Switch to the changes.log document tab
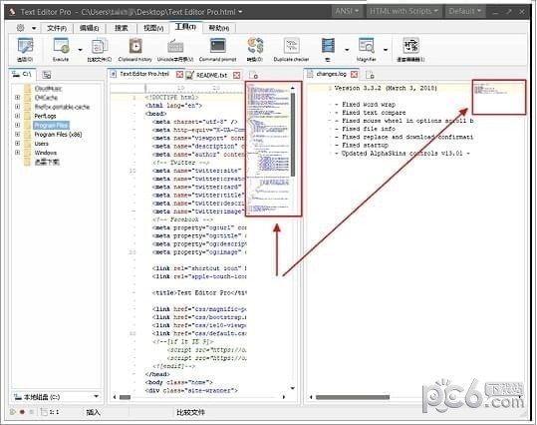 click(x=331, y=74)
